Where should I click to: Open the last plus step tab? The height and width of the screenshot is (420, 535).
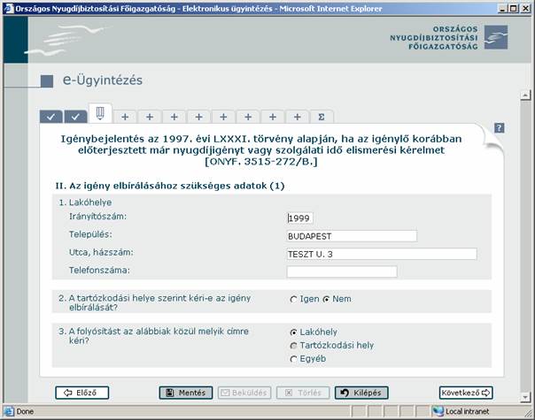(x=298, y=117)
